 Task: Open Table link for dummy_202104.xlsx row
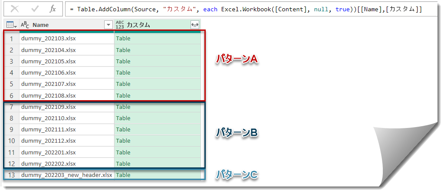pyautogui.click(x=123, y=50)
